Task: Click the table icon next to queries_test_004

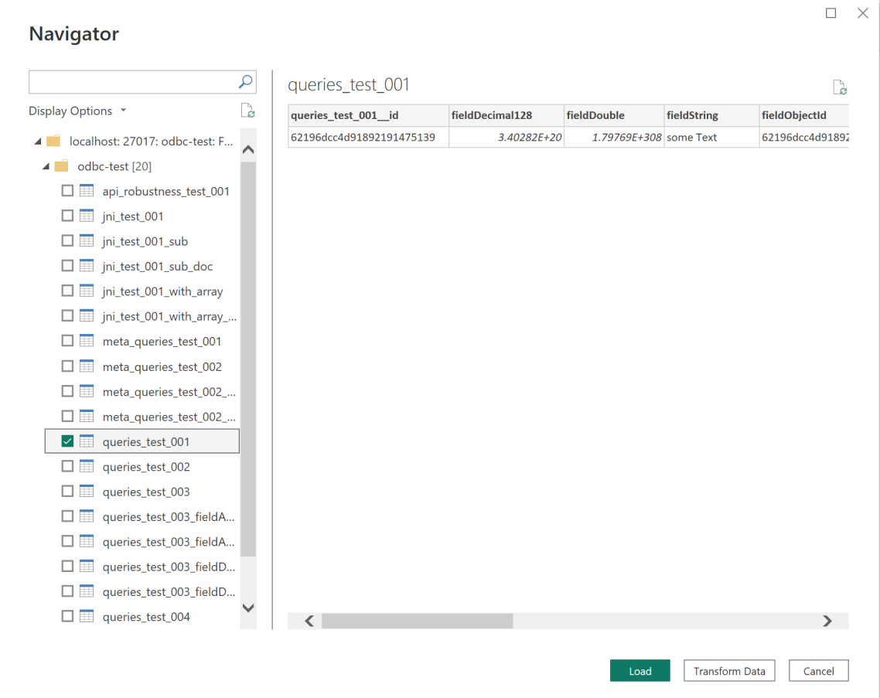Action: tap(86, 616)
